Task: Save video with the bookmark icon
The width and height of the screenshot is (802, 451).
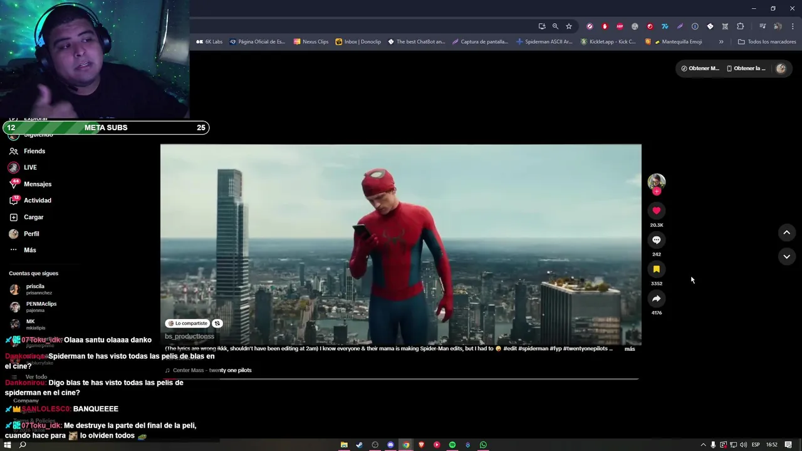Action: point(656,269)
